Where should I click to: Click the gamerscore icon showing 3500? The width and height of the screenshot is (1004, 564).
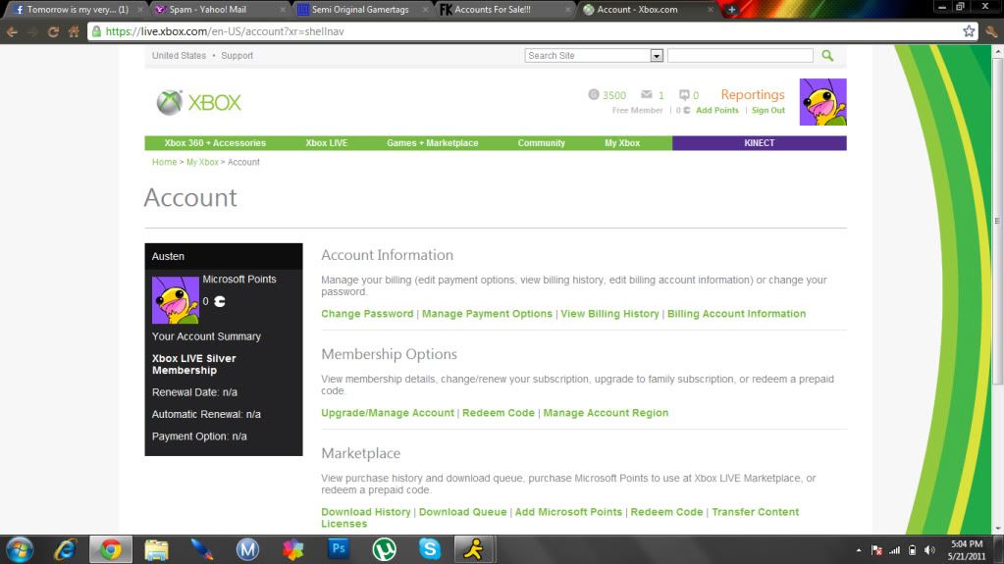tap(594, 95)
